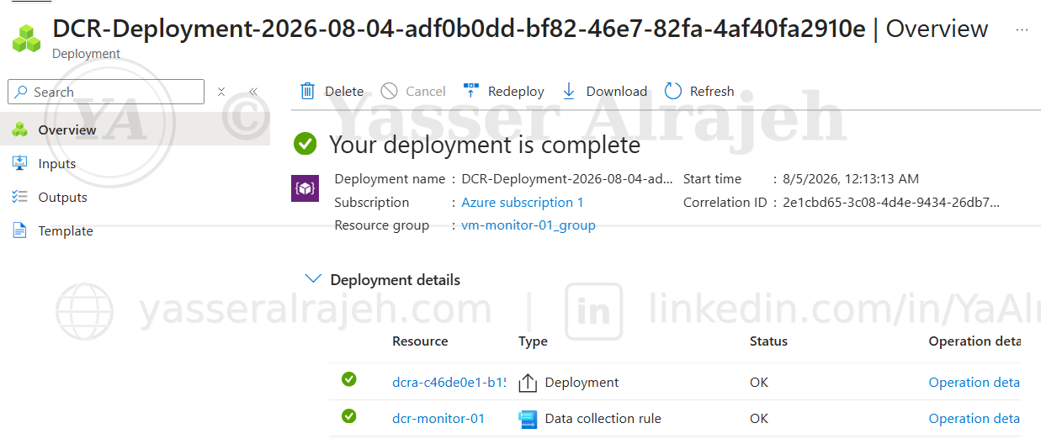Image resolution: width=1041 pixels, height=439 pixels.
Task: Click green checkmark beside deployment complete message
Action: point(305,144)
